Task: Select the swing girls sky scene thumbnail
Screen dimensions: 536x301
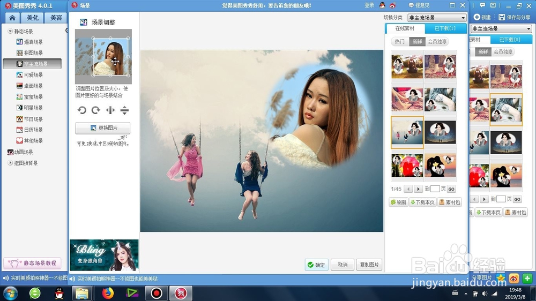Action: (407, 132)
